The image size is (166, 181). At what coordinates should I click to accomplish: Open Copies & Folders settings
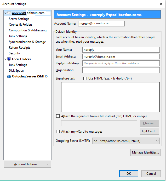point(21,25)
